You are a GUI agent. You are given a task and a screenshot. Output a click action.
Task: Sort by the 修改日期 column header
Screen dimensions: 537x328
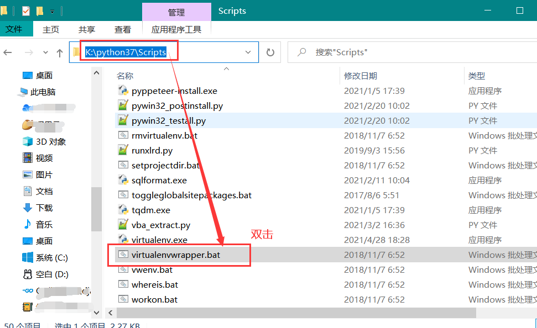point(360,76)
